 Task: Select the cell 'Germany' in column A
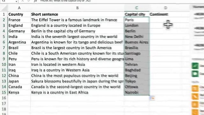(x=19, y=31)
